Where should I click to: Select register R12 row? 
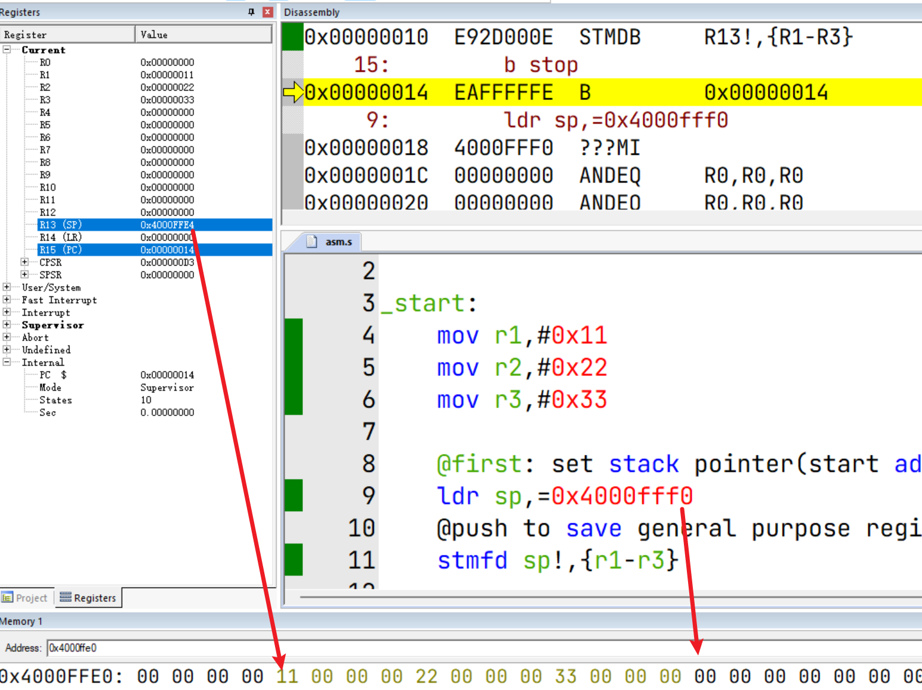pos(155,212)
